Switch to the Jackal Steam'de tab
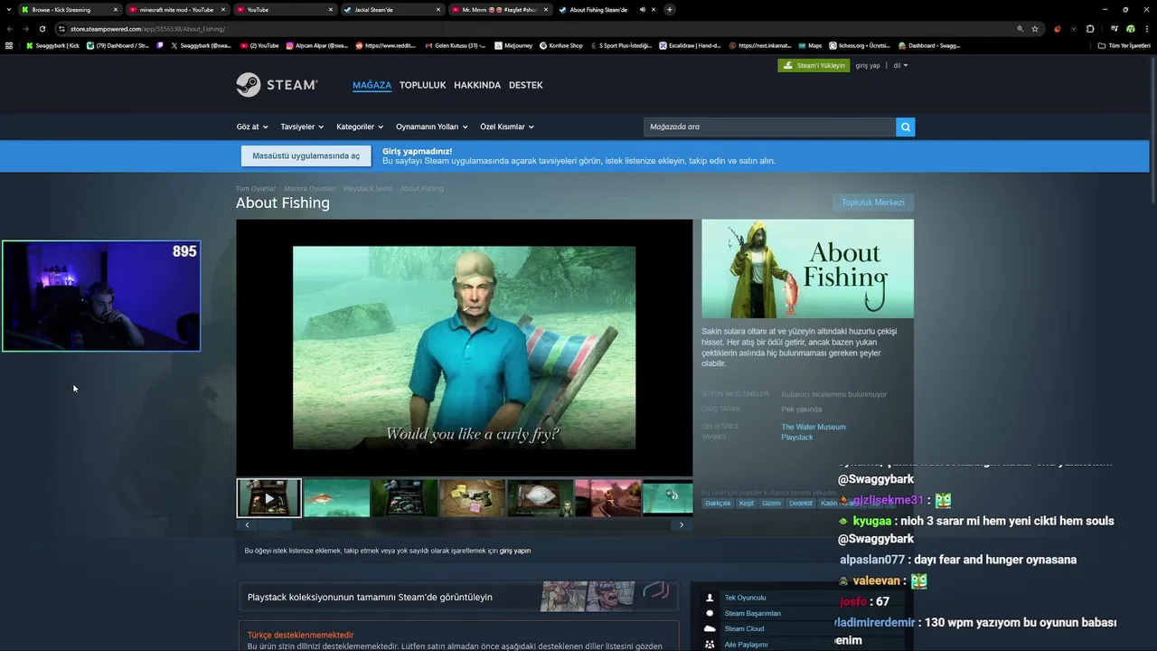This screenshot has width=1157, height=651. click(392, 10)
